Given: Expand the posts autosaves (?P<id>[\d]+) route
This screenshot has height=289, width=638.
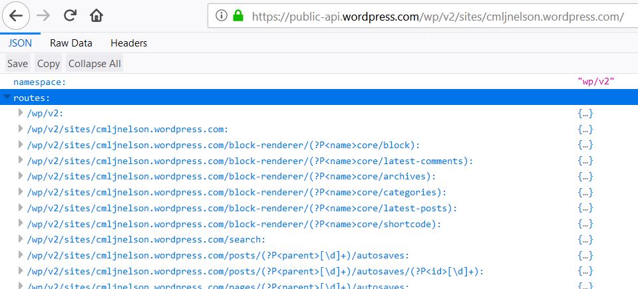Looking at the screenshot, I should (x=21, y=271).
